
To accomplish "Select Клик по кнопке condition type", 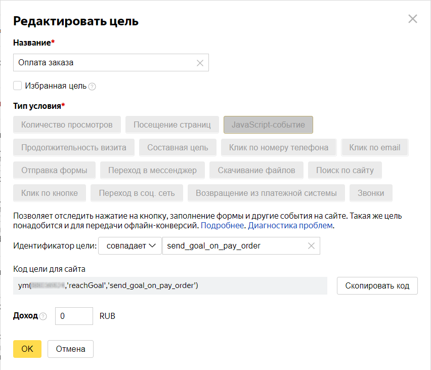I will click(50, 193).
